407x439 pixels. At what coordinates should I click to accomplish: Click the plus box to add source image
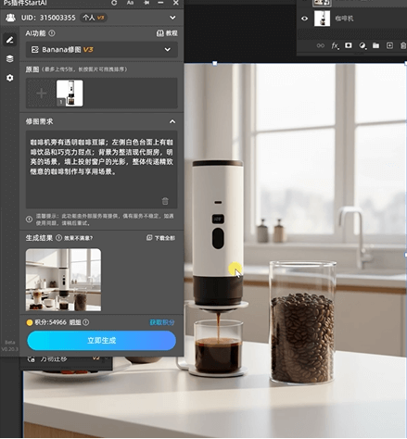(41, 94)
